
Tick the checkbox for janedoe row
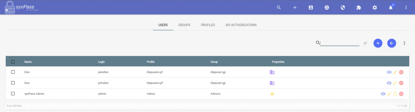13,72
